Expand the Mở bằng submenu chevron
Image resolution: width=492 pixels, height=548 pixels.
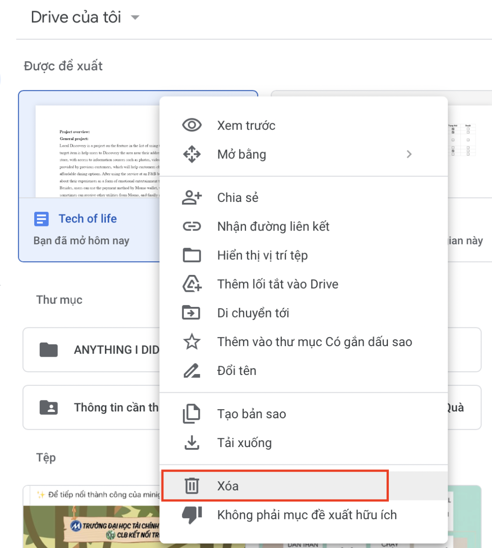coord(409,154)
